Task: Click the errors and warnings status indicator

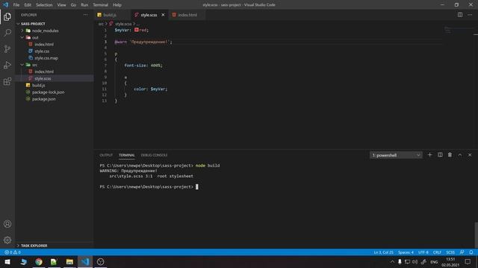Action: [x=13, y=252]
